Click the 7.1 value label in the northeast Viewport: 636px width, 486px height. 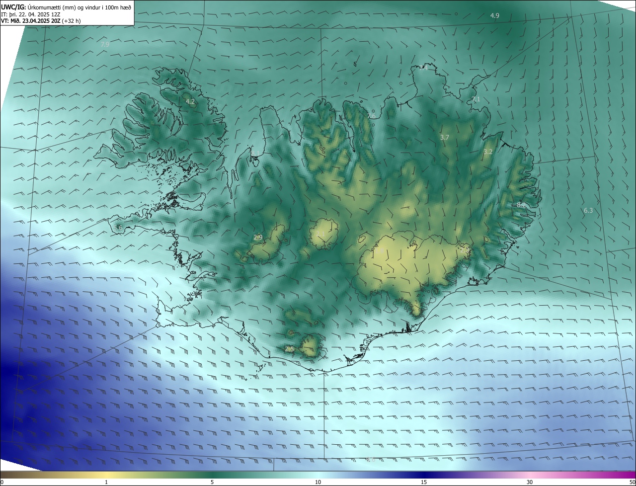coord(476,99)
